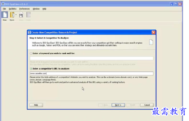Open the Backlinks menu
Viewport: 189px width, 121px height.
pos(12,9)
